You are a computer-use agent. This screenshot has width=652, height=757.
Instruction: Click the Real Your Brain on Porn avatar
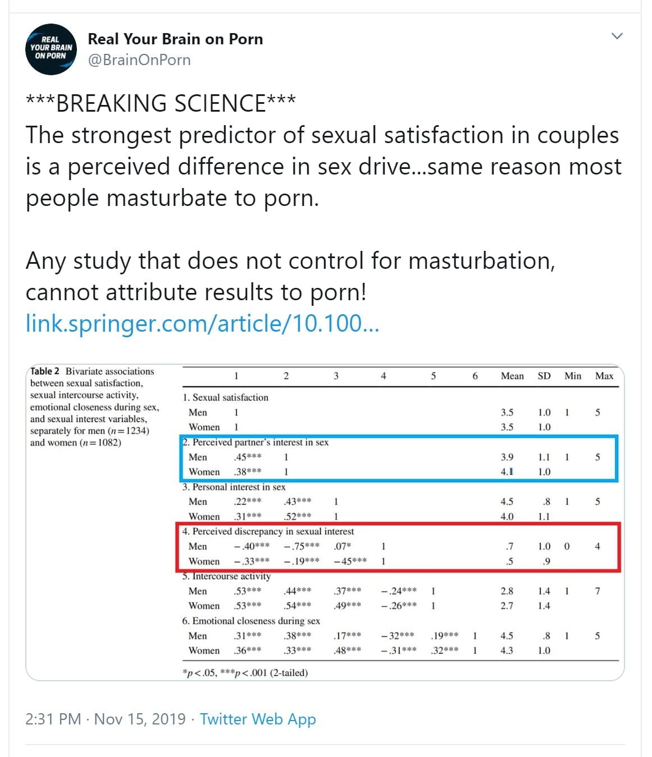pos(51,49)
